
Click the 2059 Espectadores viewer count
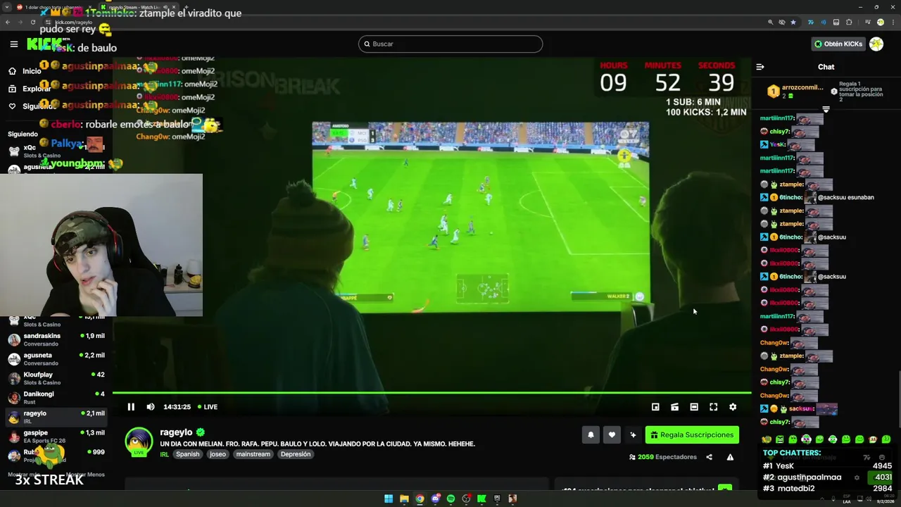662,457
